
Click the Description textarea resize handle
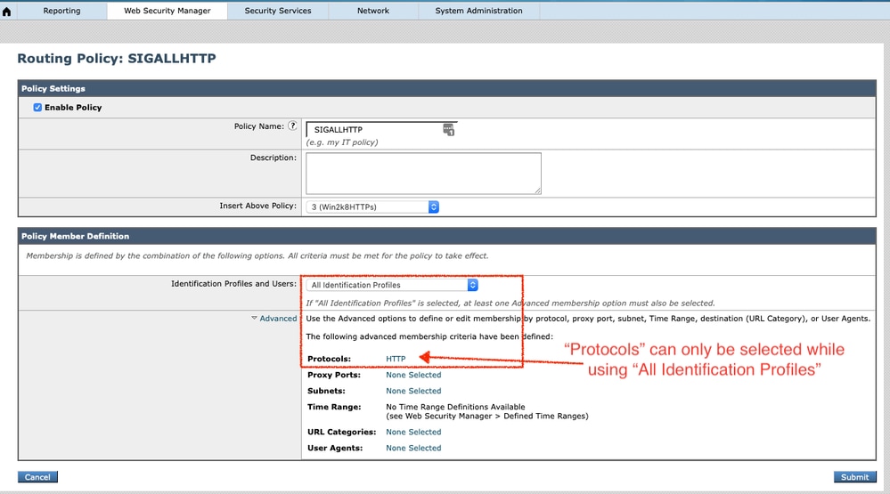pyautogui.click(x=537, y=190)
